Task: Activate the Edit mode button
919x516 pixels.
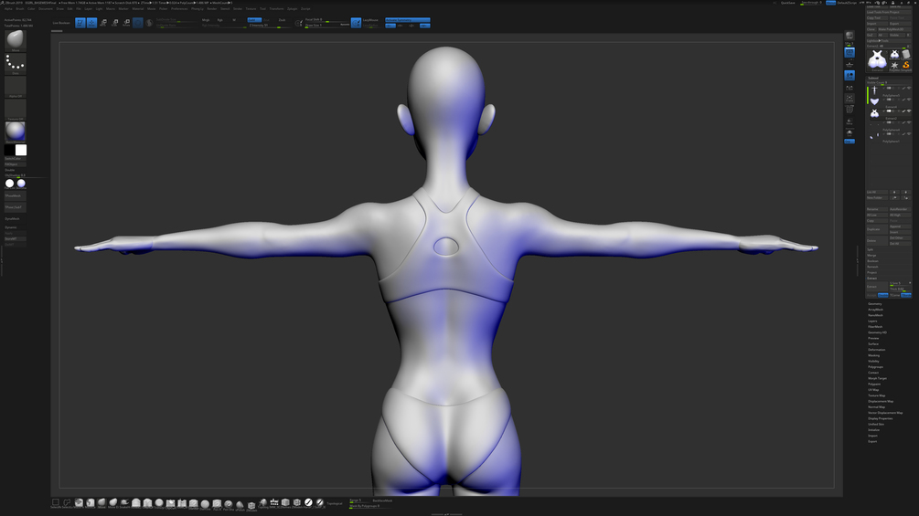Action: [80, 23]
